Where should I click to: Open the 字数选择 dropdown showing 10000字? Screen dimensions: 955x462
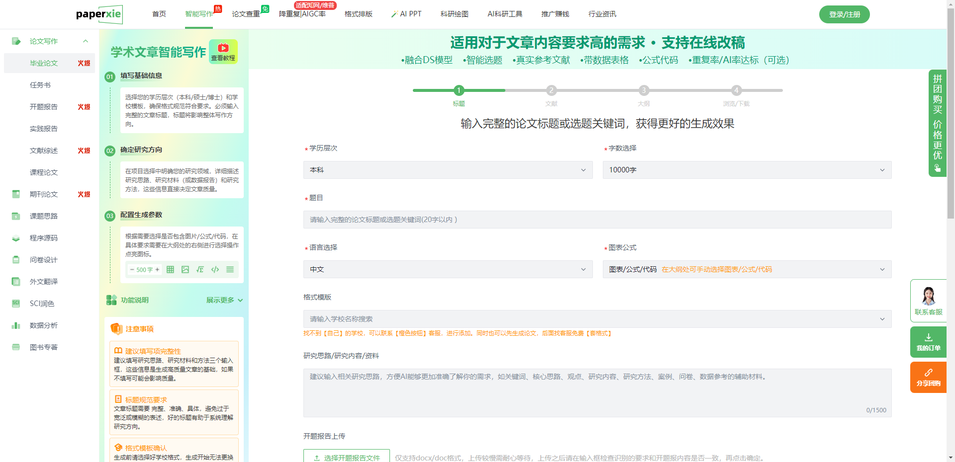tap(747, 170)
